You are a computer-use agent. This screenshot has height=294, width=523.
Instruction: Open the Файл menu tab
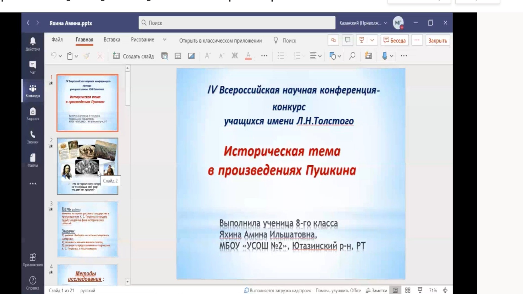coord(57,40)
